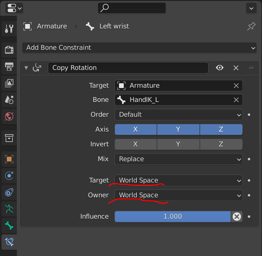Delete the Copy Rotation constraint
The width and height of the screenshot is (262, 256).
236,68
